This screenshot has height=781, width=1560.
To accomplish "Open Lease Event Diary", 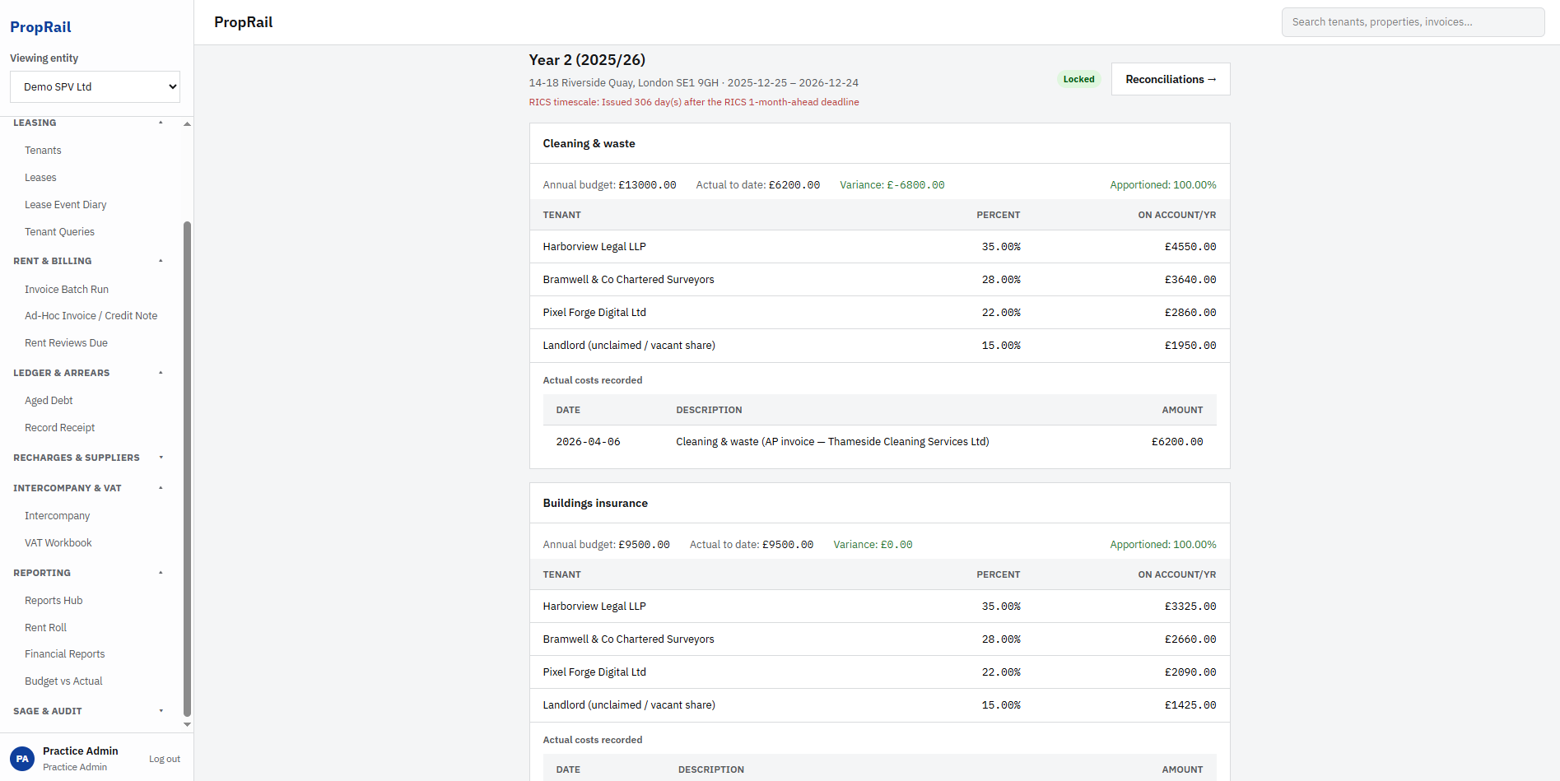I will click(66, 205).
